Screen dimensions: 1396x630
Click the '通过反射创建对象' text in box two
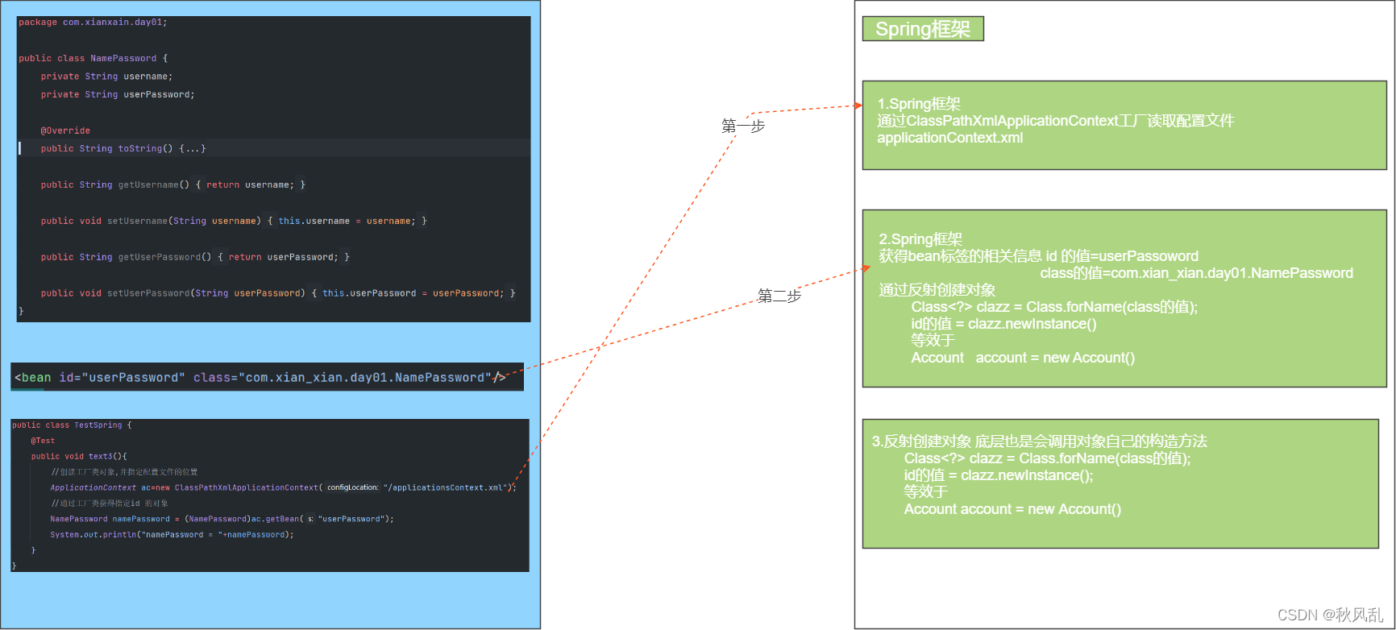pyautogui.click(x=937, y=290)
